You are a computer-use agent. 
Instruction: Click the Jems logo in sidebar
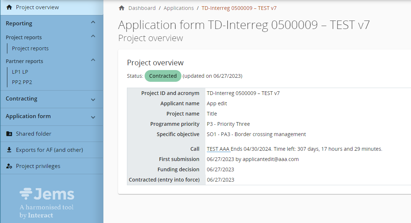(x=47, y=194)
